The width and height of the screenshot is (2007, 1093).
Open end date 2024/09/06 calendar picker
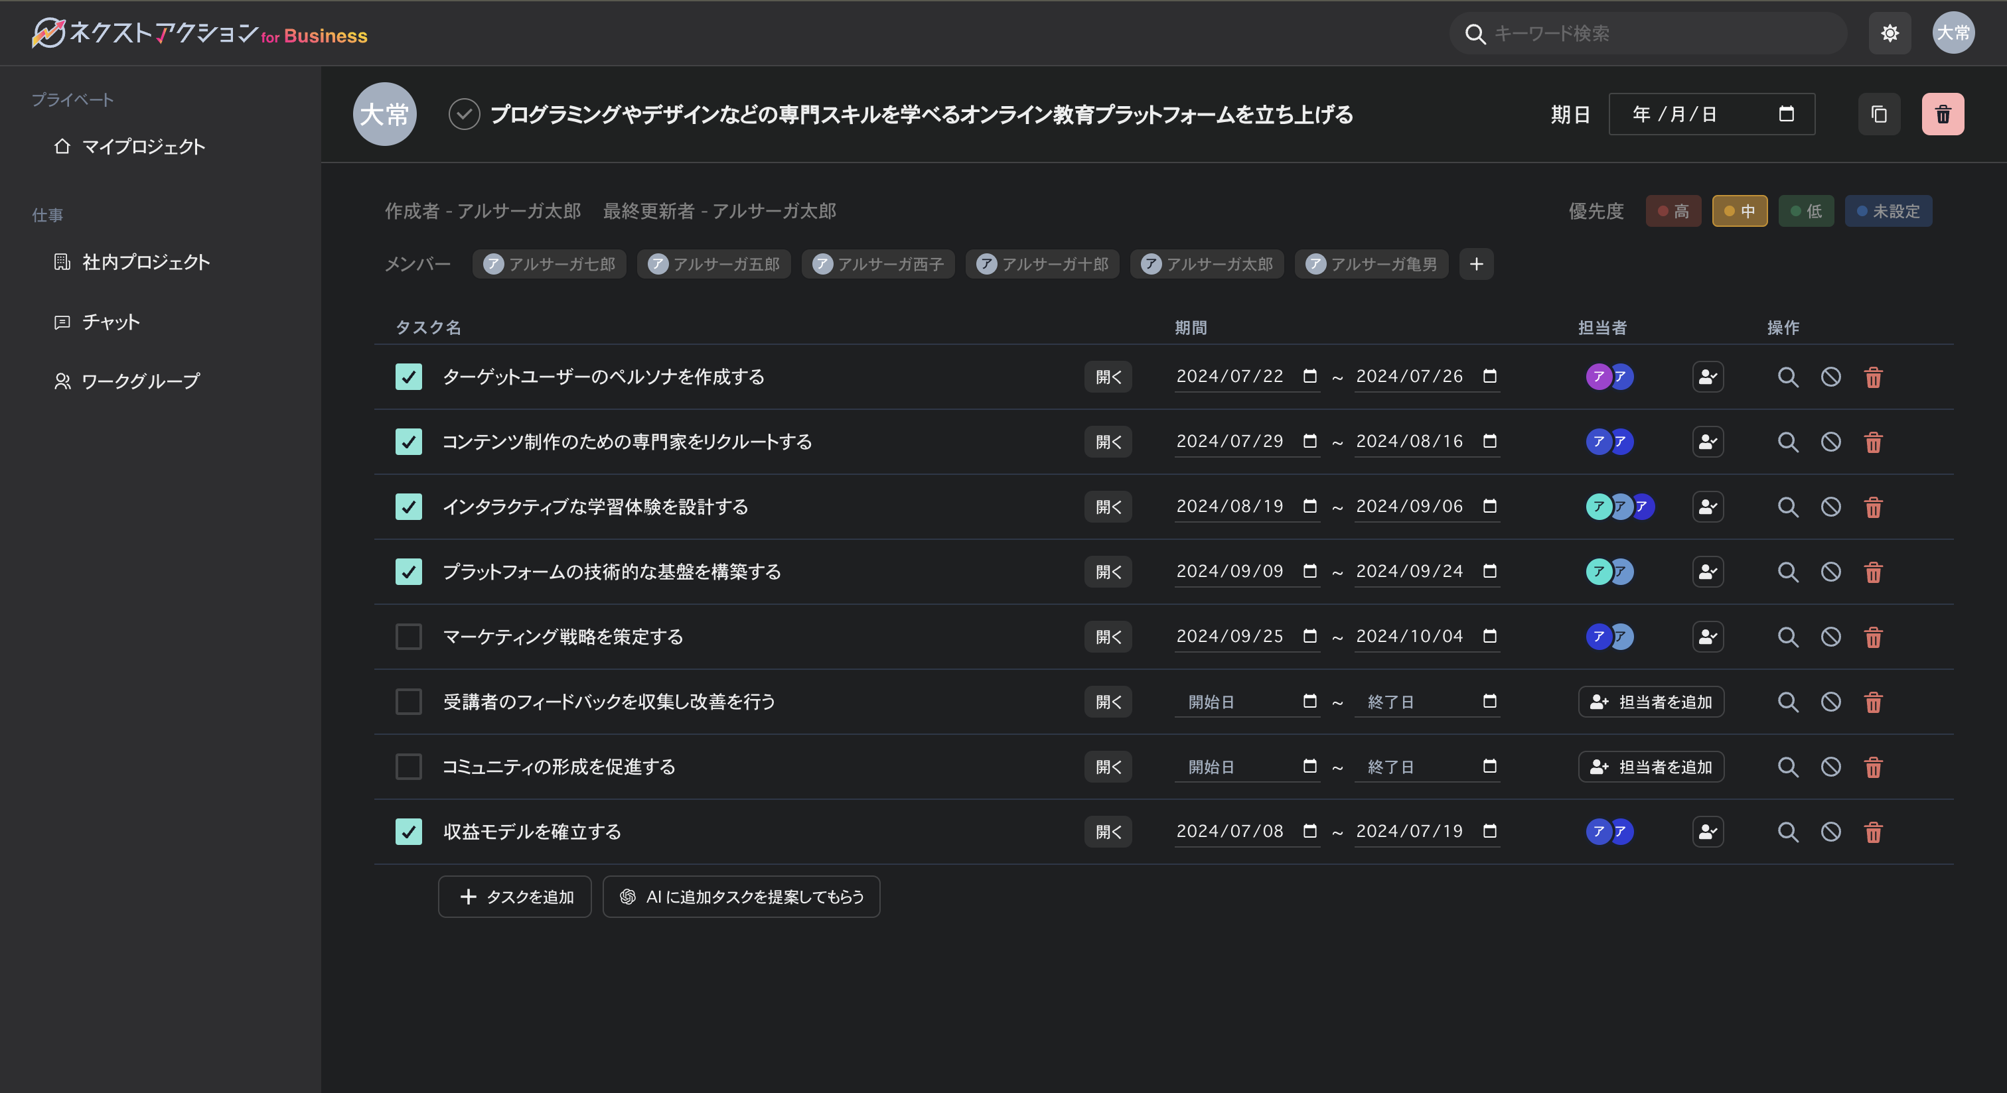(x=1489, y=506)
